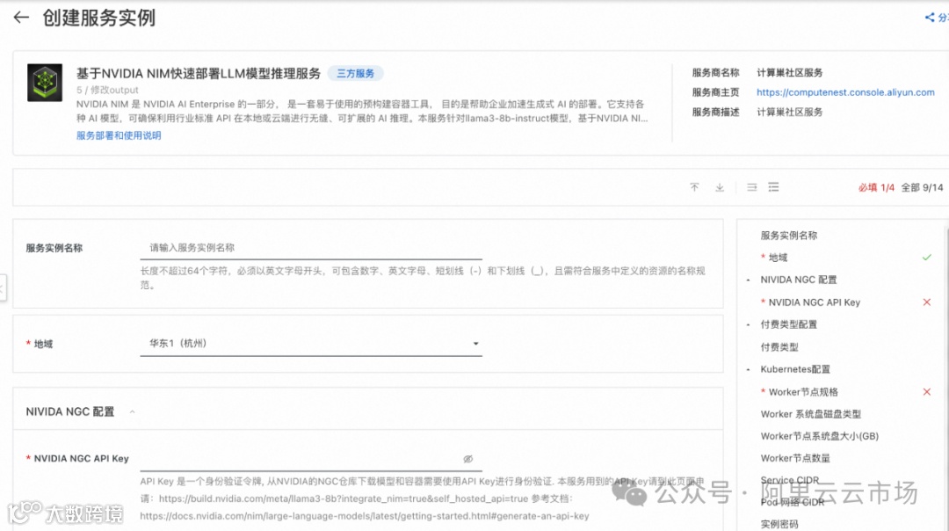Collapse 付费类型配置 group in navigation
This screenshot has height=531, width=949.
pyautogui.click(x=749, y=324)
